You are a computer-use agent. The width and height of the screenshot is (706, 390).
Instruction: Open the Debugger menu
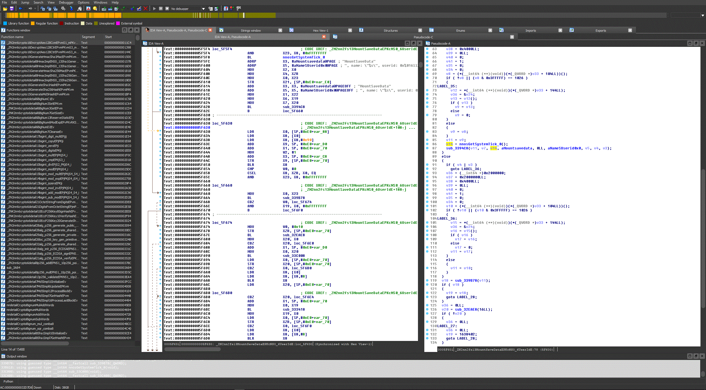coord(66,2)
